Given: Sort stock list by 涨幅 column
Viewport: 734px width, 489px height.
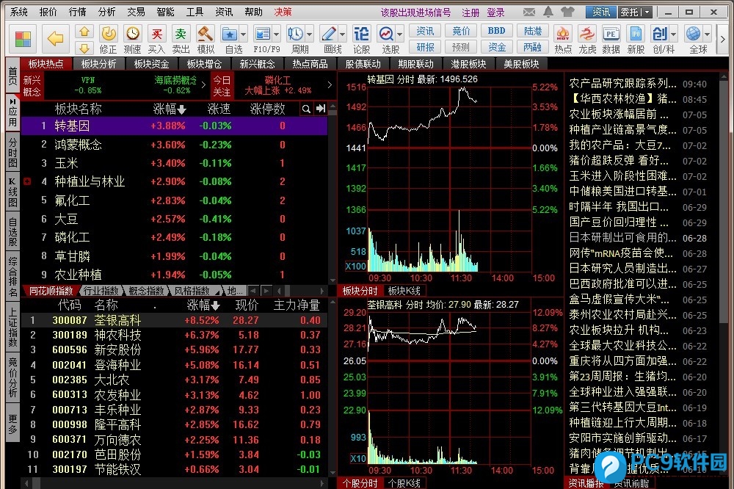Looking at the screenshot, I should click(203, 305).
